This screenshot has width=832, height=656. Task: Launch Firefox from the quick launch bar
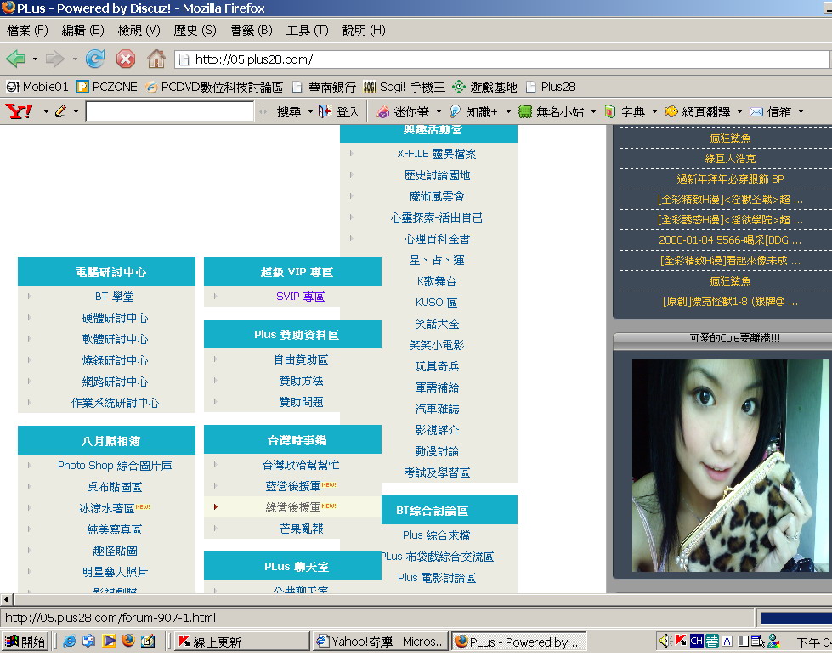pos(127,642)
